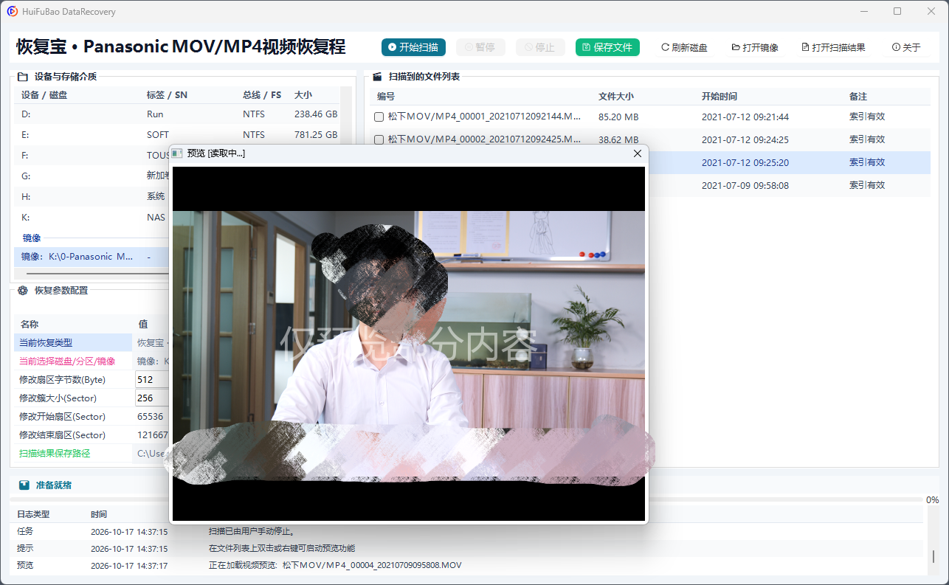This screenshot has width=949, height=585.
Task: Maximize the HuiFuBao DataRecovery window
Action: point(897,11)
